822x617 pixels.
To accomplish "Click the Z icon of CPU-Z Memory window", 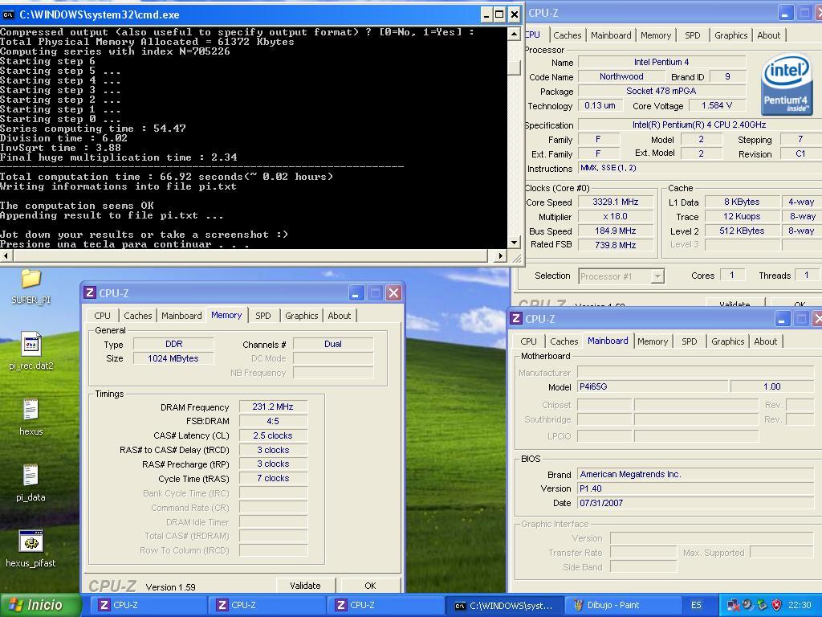I will 90,292.
